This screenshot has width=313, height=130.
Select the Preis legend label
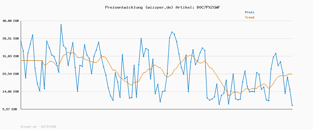pos(249,12)
